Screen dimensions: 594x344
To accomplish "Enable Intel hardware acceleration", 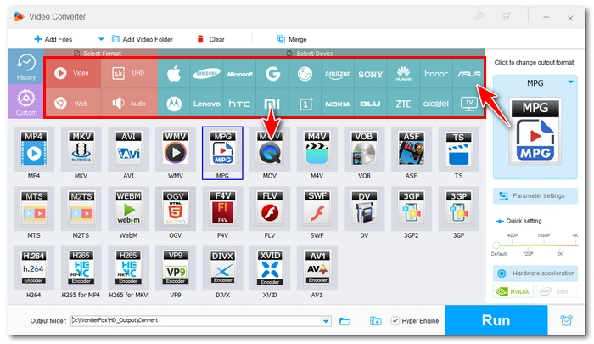I will [557, 291].
